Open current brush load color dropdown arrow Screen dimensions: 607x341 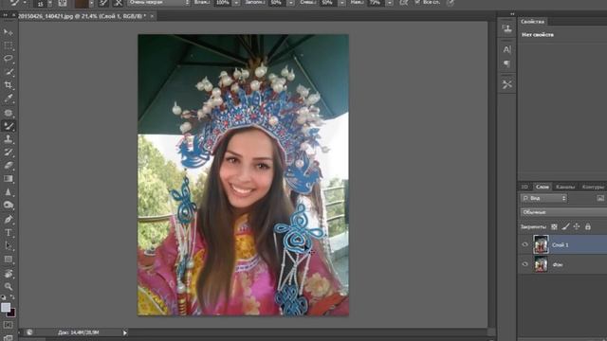pos(91,3)
